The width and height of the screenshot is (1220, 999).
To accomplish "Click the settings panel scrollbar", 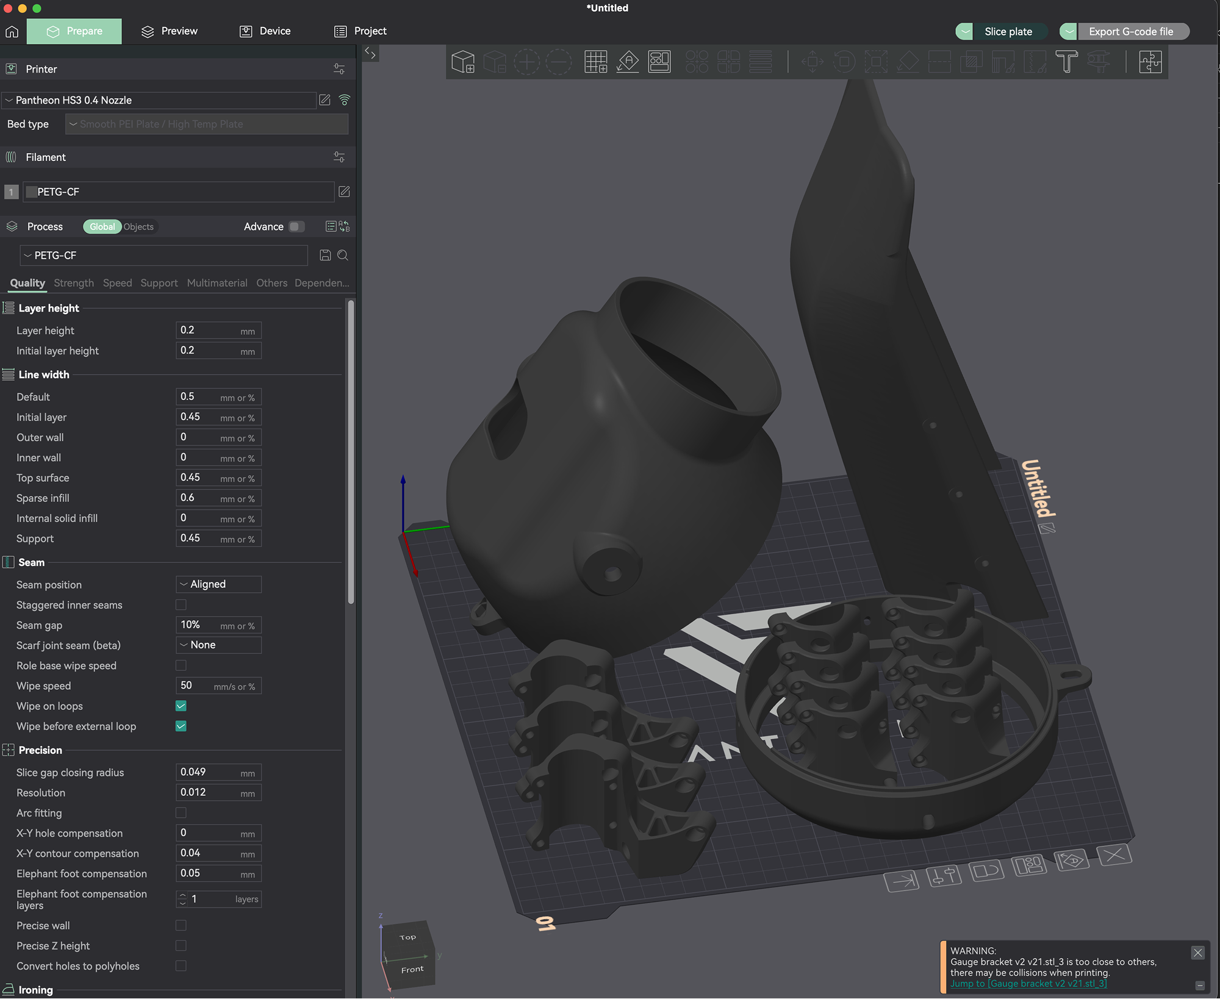I will pyautogui.click(x=351, y=452).
